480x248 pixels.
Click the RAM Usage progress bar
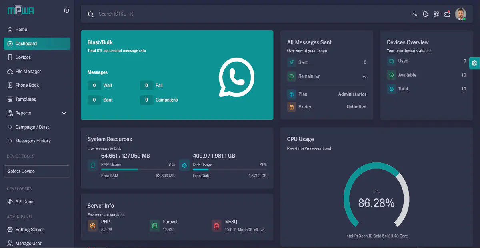point(138,170)
